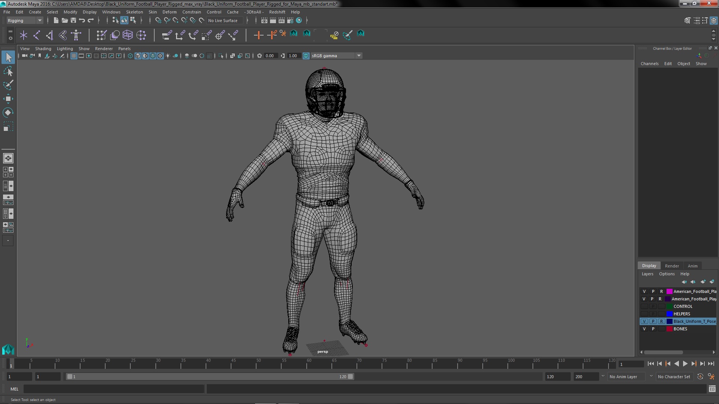
Task: Click the Create Lattice shelf icon
Action: [x=128, y=35]
